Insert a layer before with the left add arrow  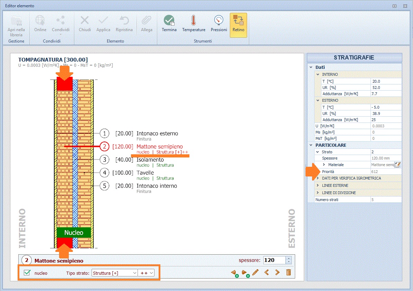[x=234, y=273]
